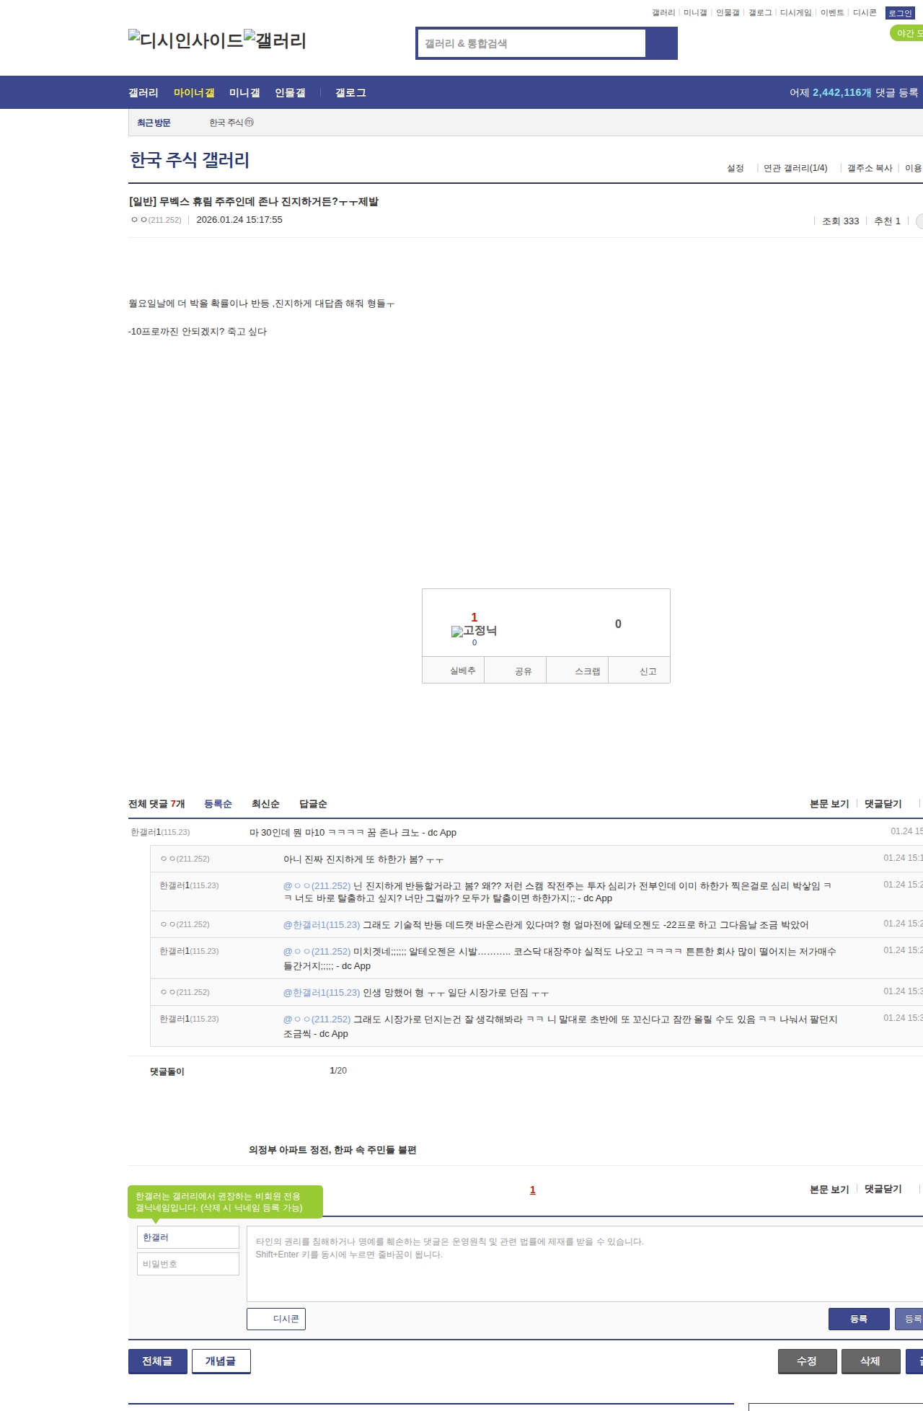Open the 설정 gallery settings menu
Viewport: 923px width, 1411px height.
[x=735, y=168]
